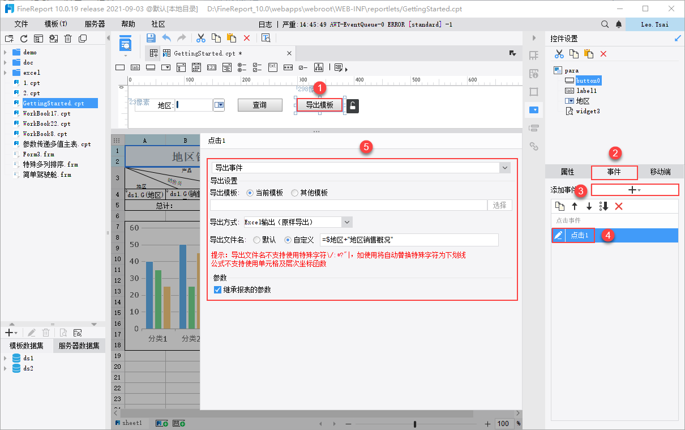Image resolution: width=685 pixels, height=430 pixels.
Task: Click the lock icon beside 导出模板 button
Action: pos(352,106)
